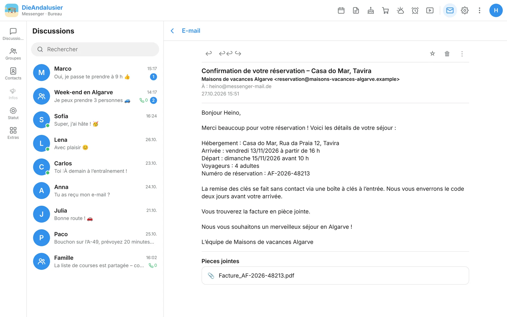Open the Sofía conversation
507x317 pixels.
point(95,120)
